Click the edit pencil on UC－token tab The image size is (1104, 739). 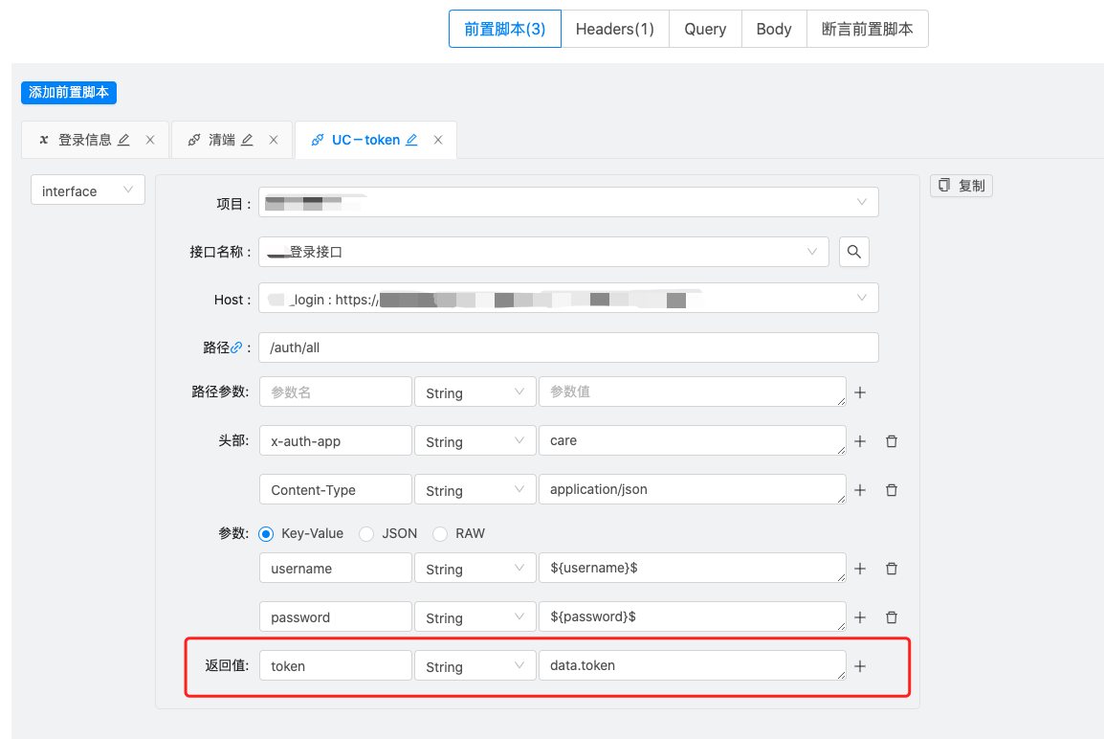pyautogui.click(x=410, y=139)
